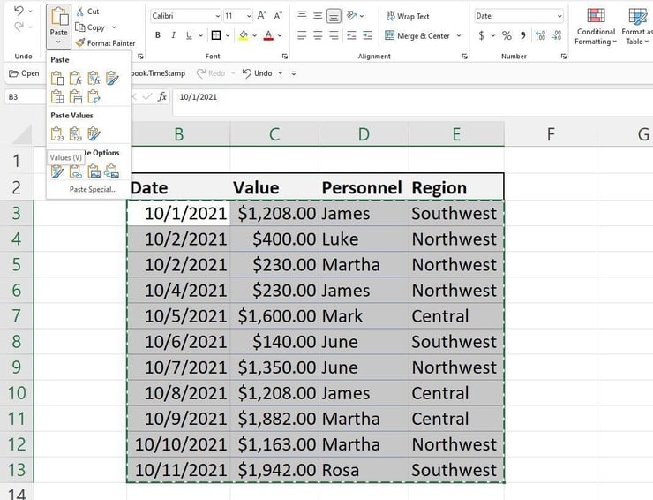The image size is (653, 500).
Task: Click Values & Number Formatting paste option
Action: (x=75, y=134)
